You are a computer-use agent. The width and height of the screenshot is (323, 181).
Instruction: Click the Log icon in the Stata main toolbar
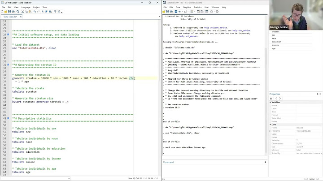(176, 12)
